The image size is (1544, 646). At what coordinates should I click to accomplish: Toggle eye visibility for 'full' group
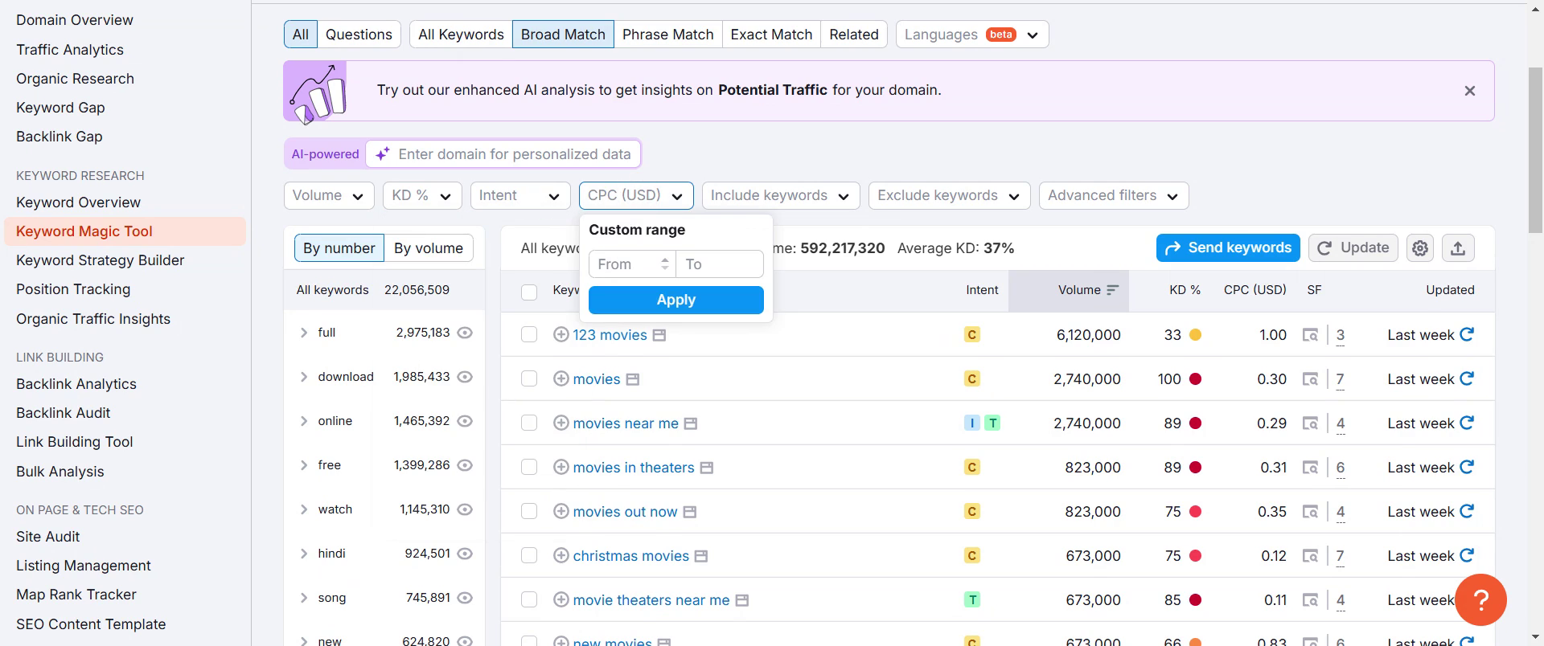[465, 333]
